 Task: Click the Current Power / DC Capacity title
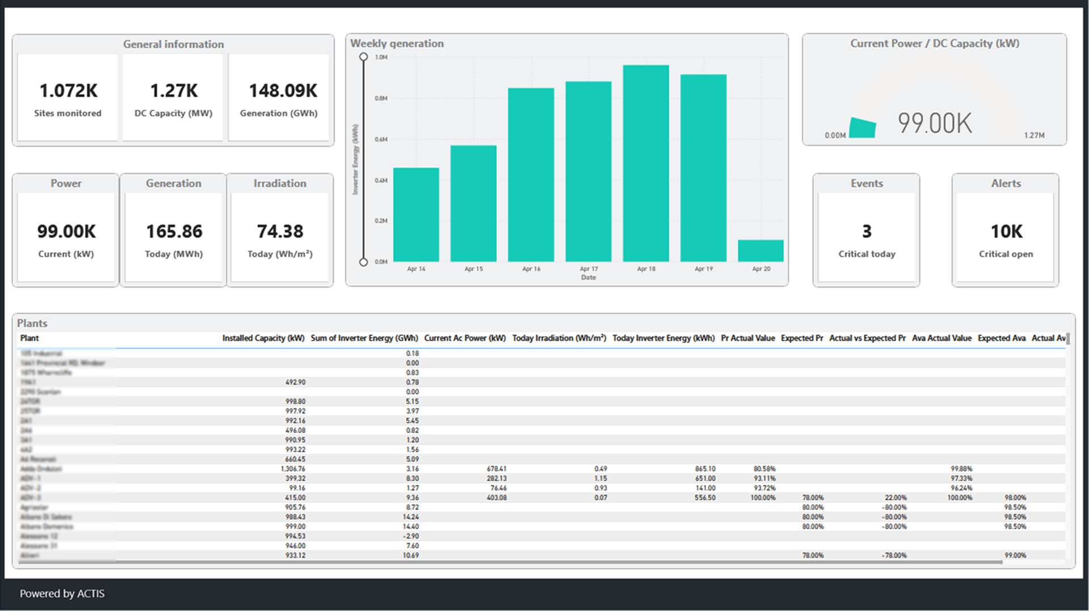coord(935,44)
